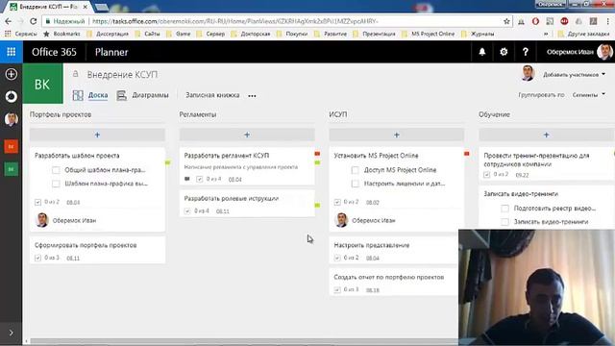Open the Другие закладки bookmarks folder

click(583, 34)
